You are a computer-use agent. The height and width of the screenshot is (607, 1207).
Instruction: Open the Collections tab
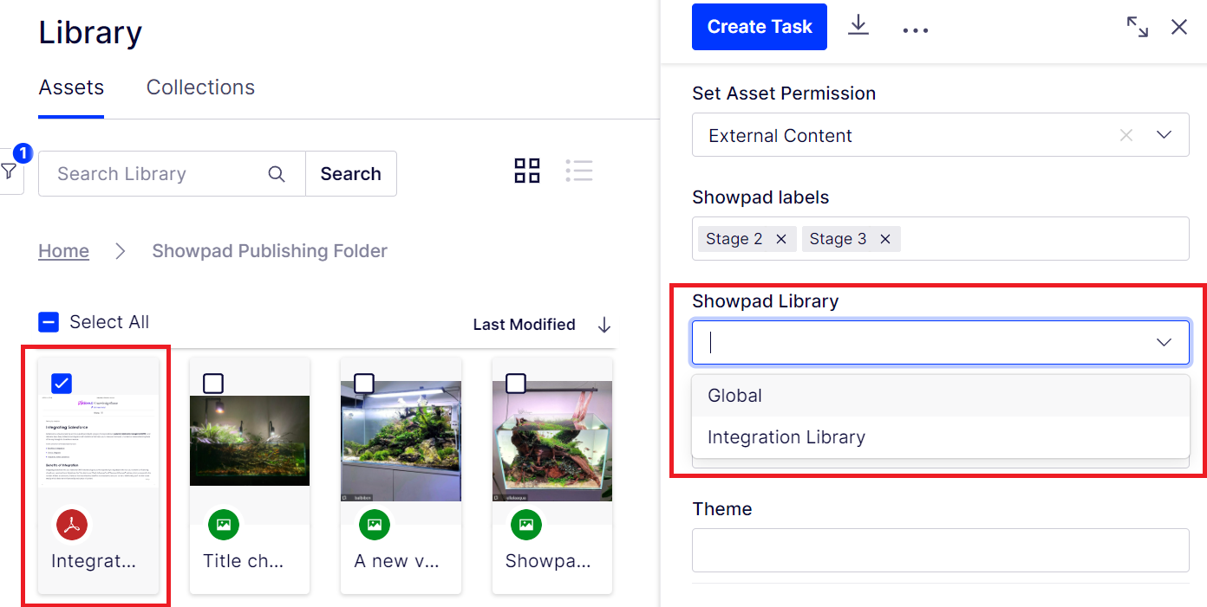(200, 87)
